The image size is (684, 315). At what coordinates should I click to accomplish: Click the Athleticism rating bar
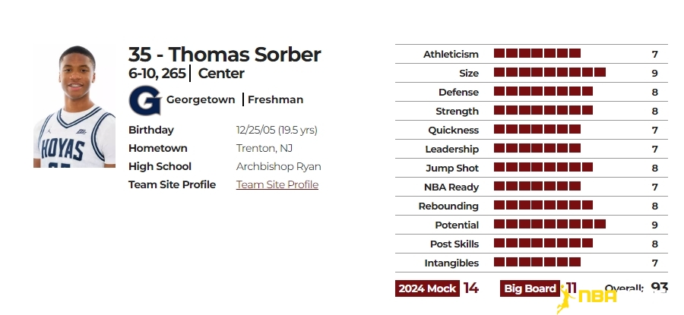pyautogui.click(x=537, y=54)
